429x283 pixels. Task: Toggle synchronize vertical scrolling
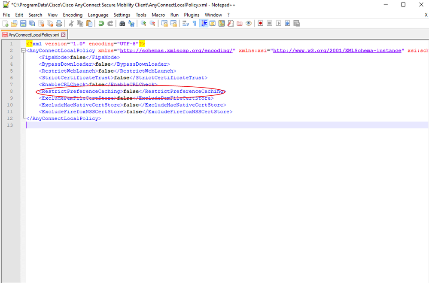(x=164, y=24)
